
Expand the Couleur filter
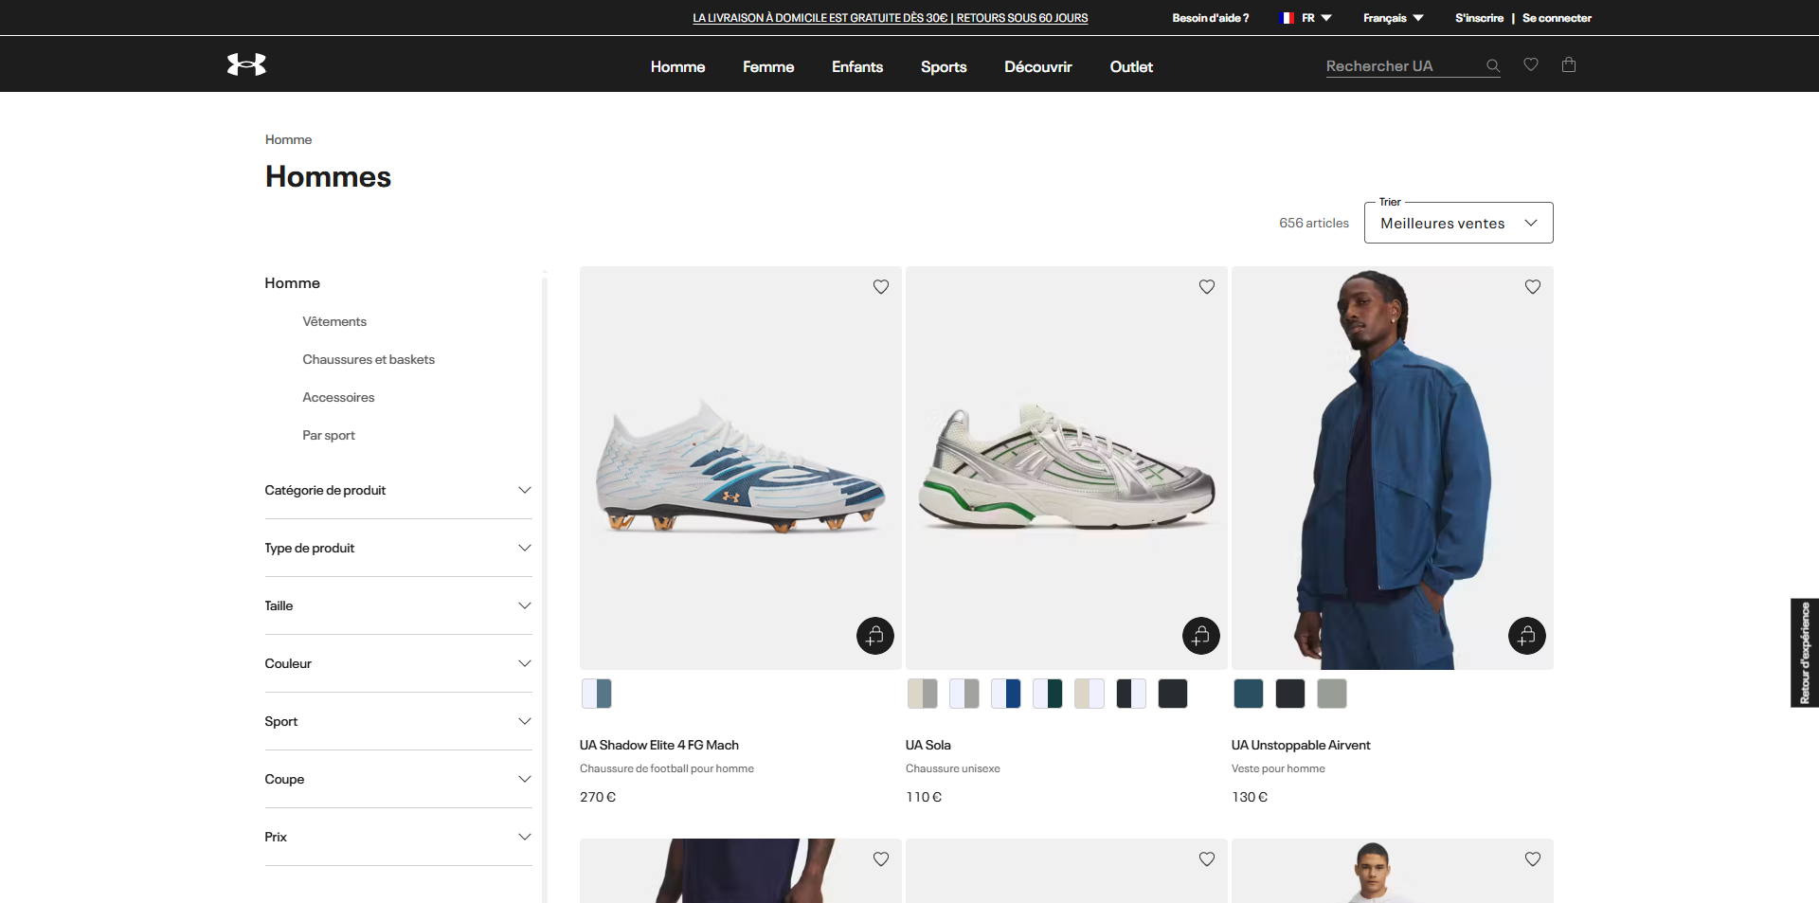click(x=398, y=663)
